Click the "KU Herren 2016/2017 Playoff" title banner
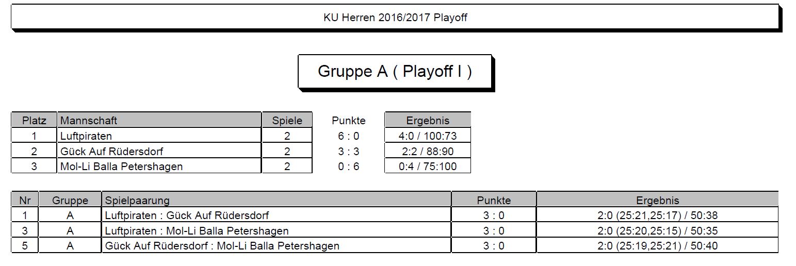Screen dimensions: 796x266 pos(395,18)
